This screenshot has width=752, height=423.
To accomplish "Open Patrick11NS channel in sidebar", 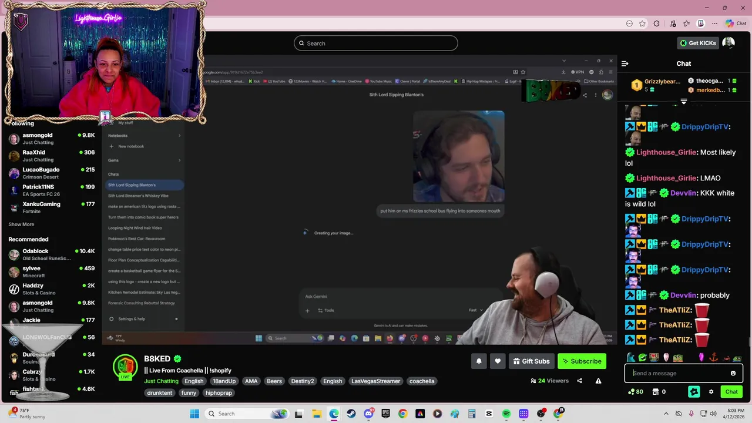I will tap(52, 190).
